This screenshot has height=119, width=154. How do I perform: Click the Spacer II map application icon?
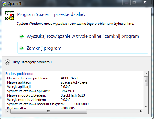point(10,16)
